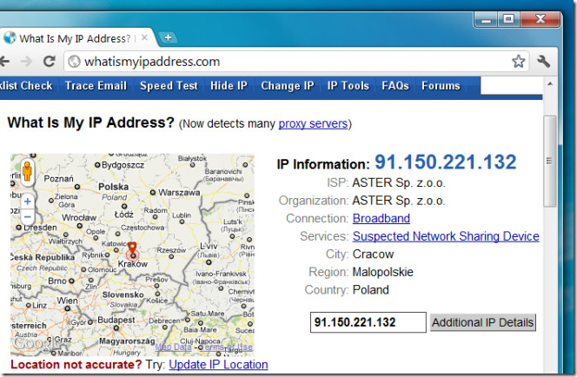Click Poznań on the map
577x377 pixels.
[58, 179]
